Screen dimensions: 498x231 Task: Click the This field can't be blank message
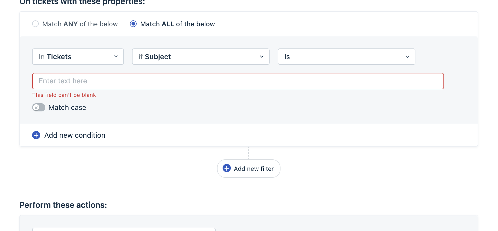[x=64, y=95]
